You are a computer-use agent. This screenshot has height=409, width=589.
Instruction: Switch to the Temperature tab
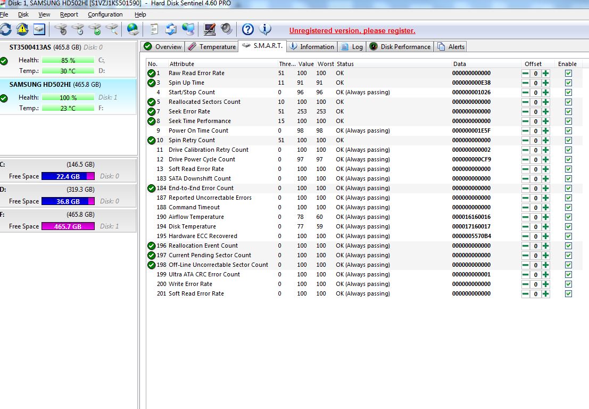(212, 47)
